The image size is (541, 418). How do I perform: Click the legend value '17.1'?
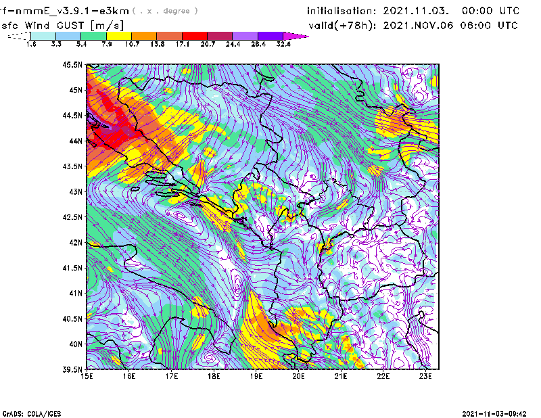coord(183,44)
